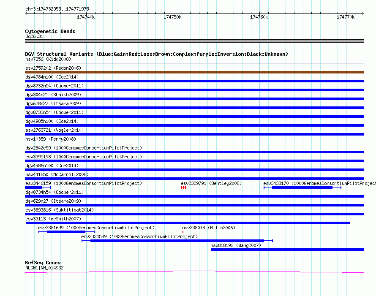The width and height of the screenshot is (376, 296).
Task: Click the blue esv3381699 gain bar
Action: [66, 232]
